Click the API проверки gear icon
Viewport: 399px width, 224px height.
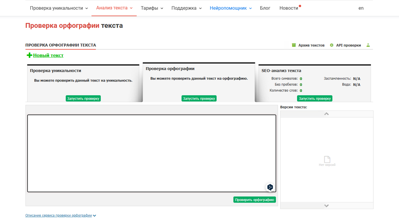point(332,45)
